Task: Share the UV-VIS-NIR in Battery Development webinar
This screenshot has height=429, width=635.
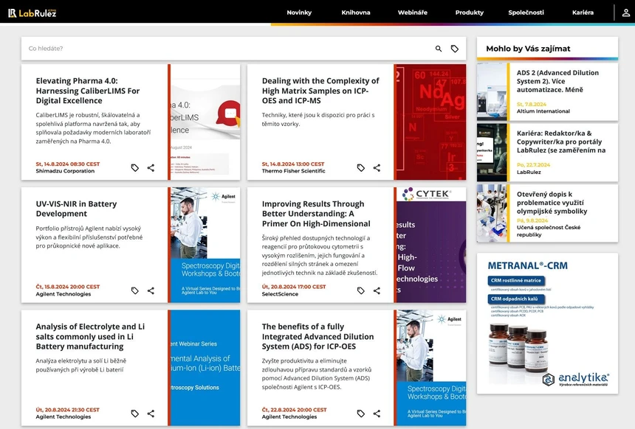Action: point(151,290)
